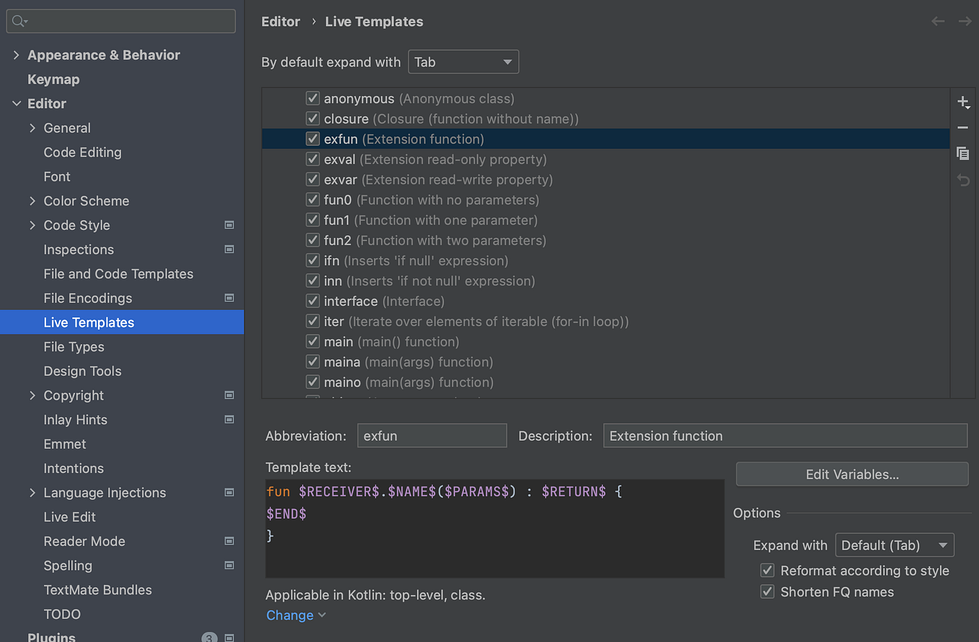Click the settings indicator beside Inspections

pyautogui.click(x=229, y=249)
